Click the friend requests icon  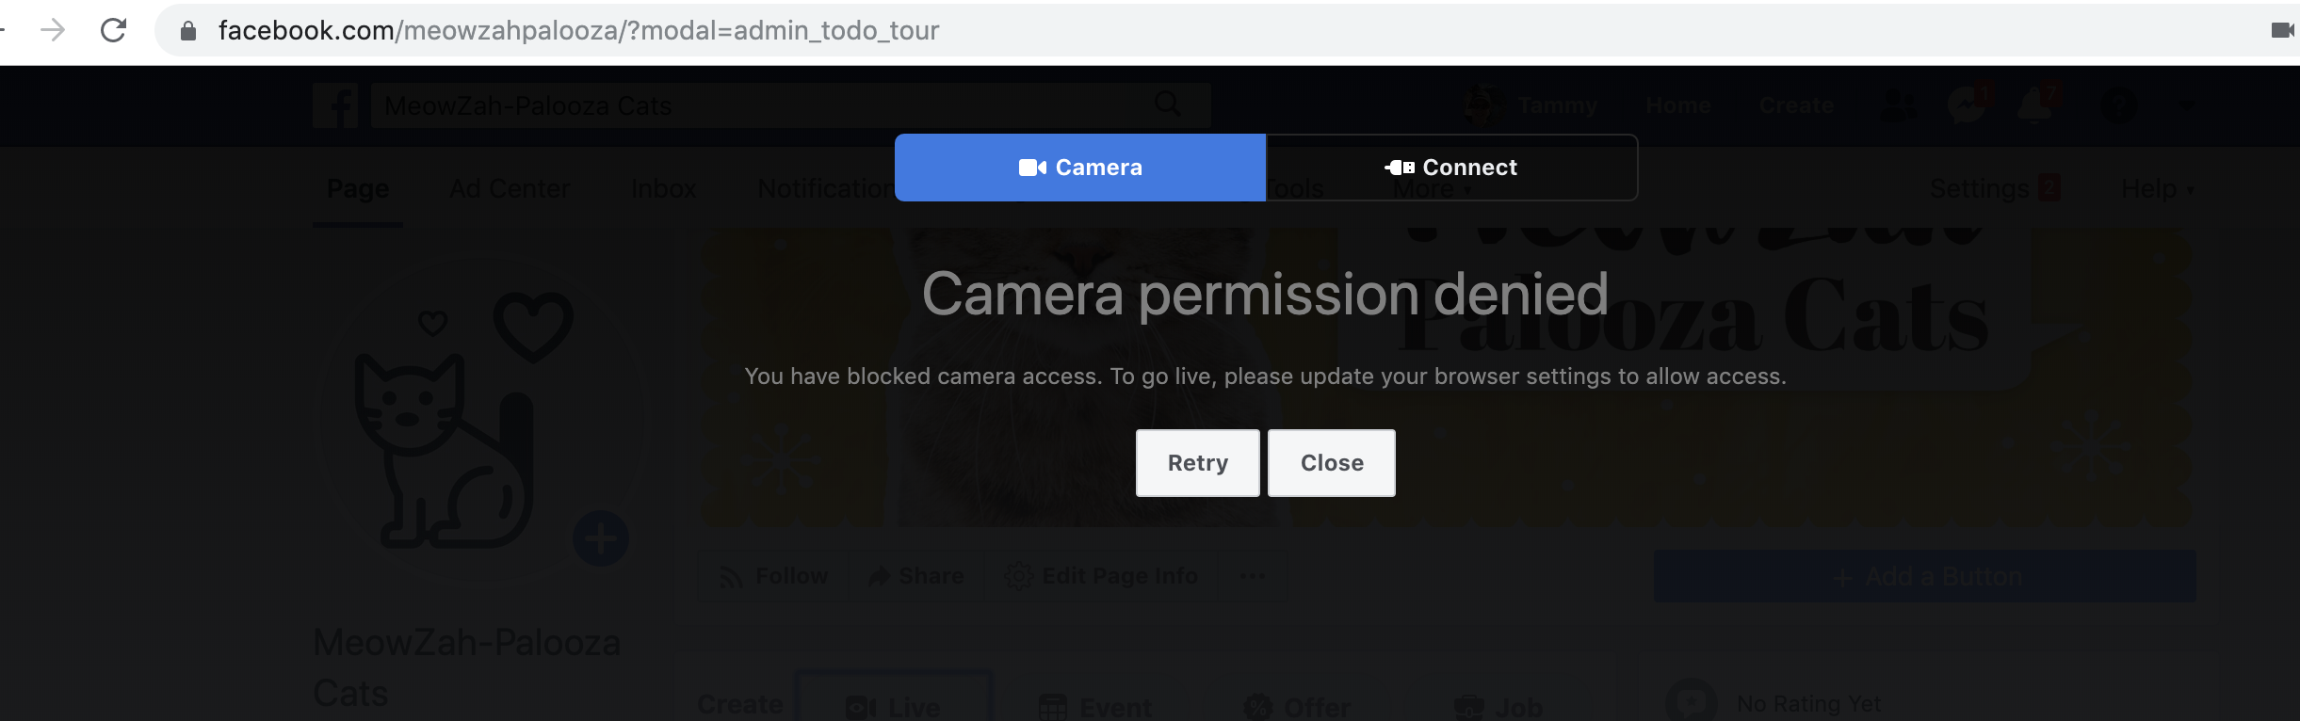tap(1898, 105)
